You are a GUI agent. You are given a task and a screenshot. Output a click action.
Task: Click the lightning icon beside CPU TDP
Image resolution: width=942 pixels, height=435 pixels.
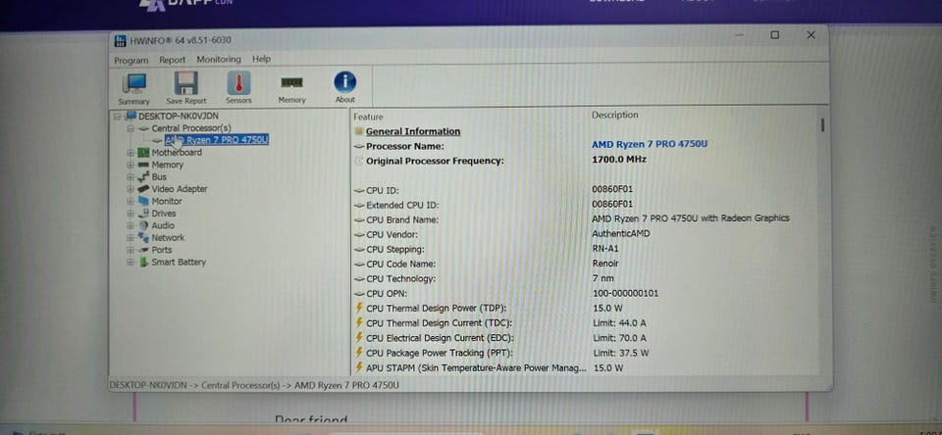click(359, 308)
